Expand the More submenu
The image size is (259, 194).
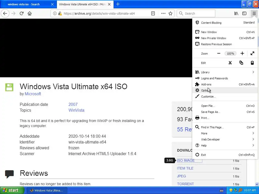(x=225, y=133)
